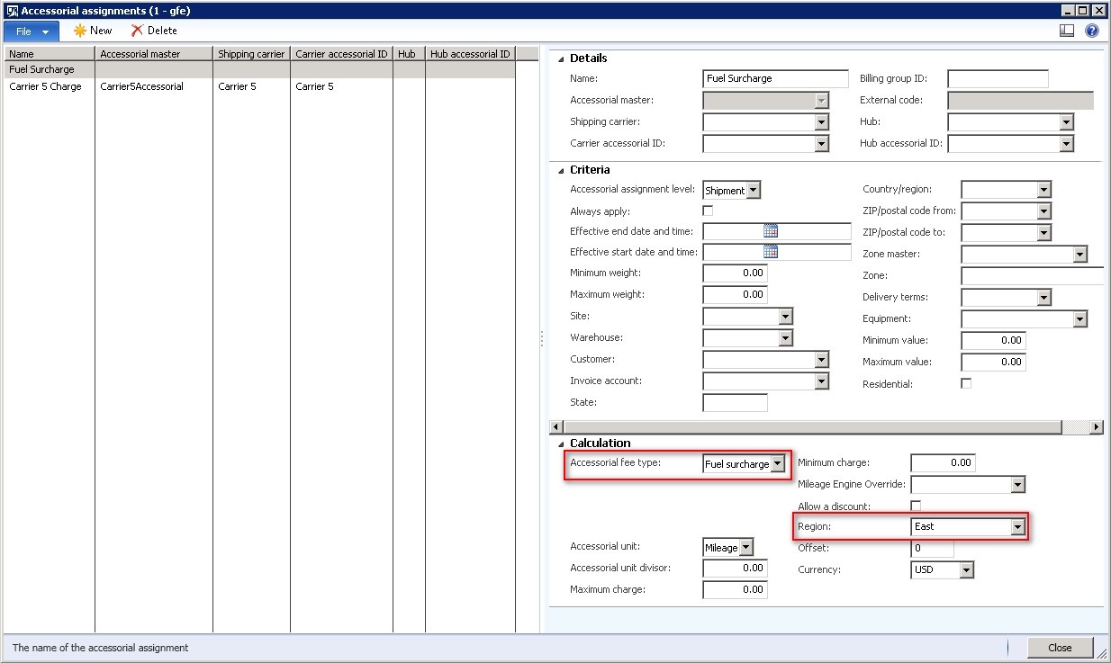
Task: Click the view layout icon beside help
Action: [x=1067, y=31]
